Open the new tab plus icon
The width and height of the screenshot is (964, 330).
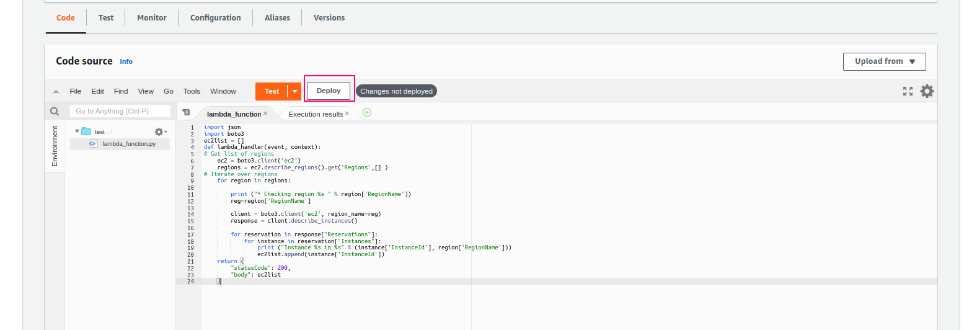pyautogui.click(x=366, y=112)
